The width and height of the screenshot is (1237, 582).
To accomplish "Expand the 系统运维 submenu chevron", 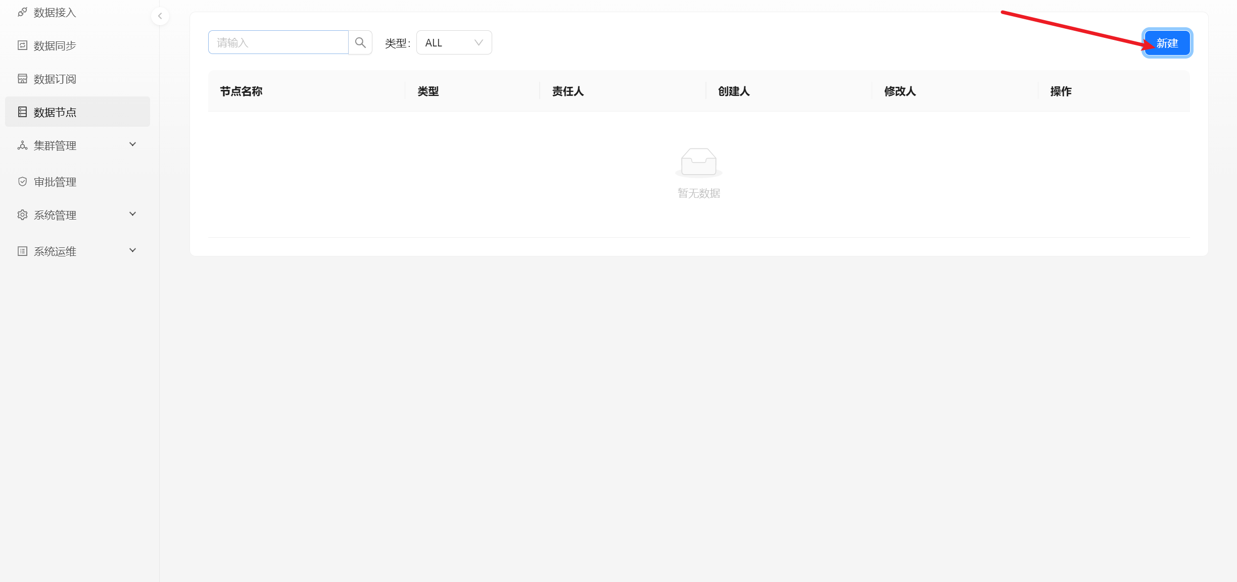I will coord(133,250).
